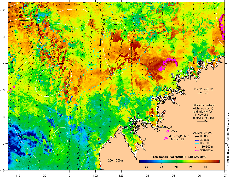Click the latitude axis label -15
The width and height of the screenshot is (230, 178).
(x=3, y=90)
